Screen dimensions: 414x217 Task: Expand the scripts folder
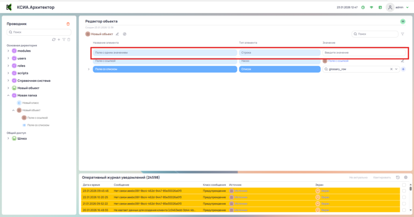[x=8, y=73]
